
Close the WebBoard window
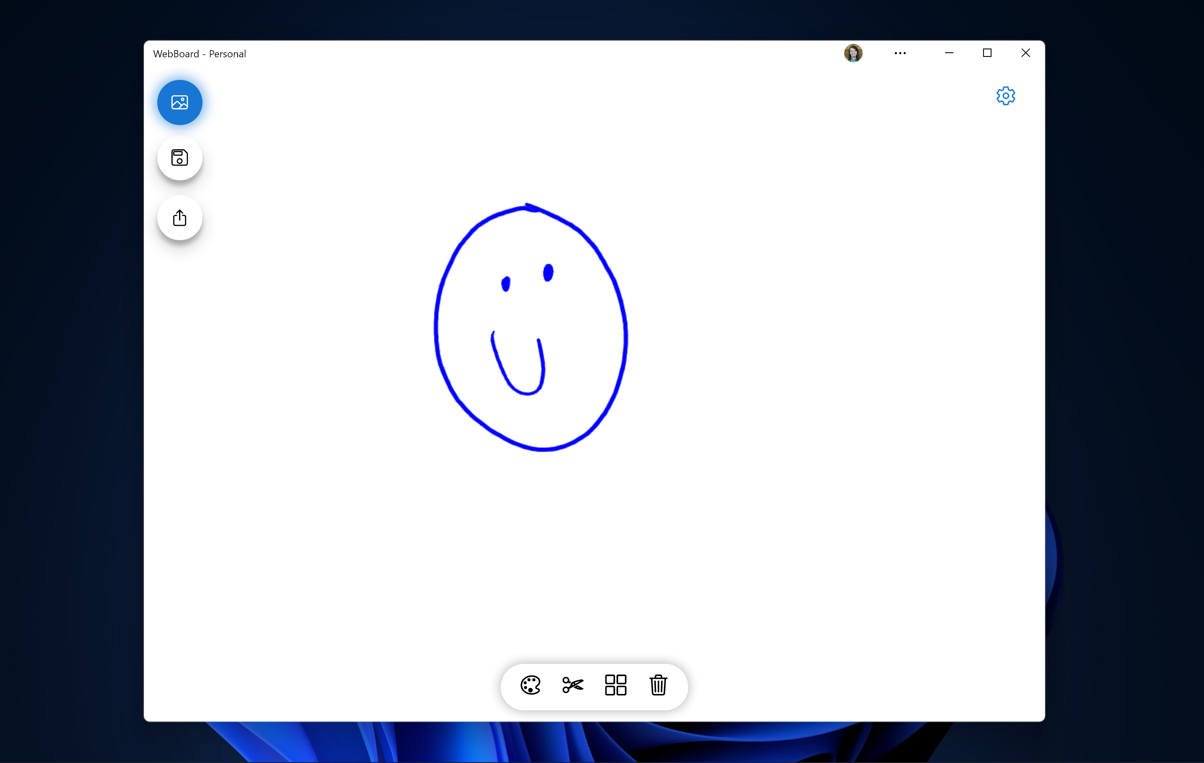pyautogui.click(x=1025, y=53)
